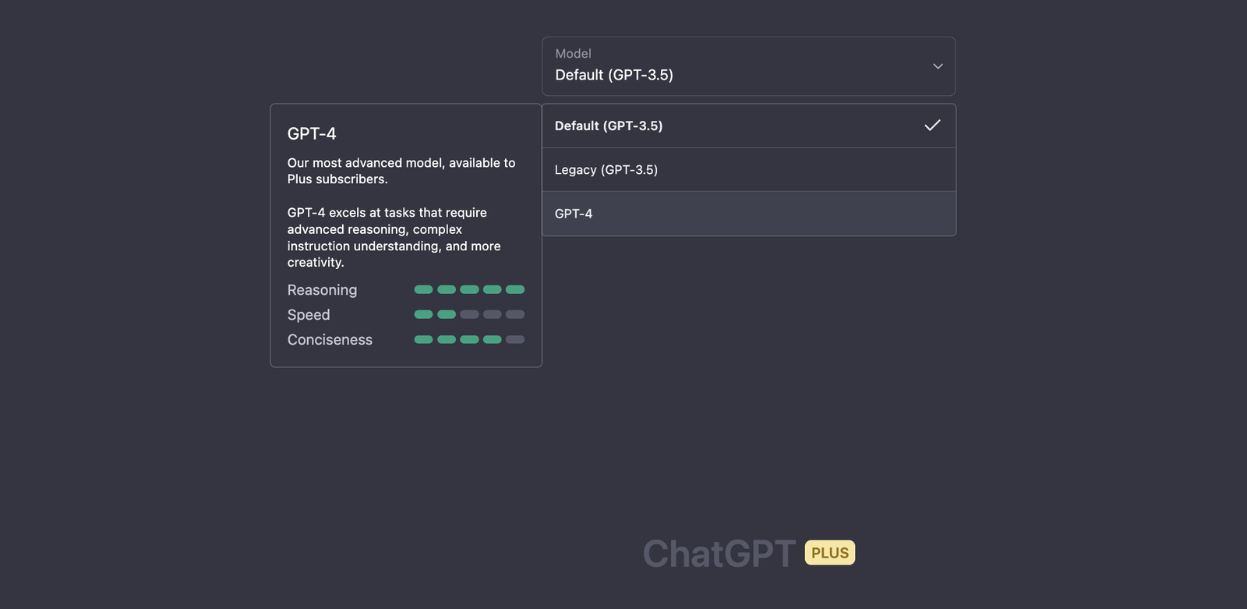Click the Conciseness rating bar
The width and height of the screenshot is (1247, 609).
[469, 339]
